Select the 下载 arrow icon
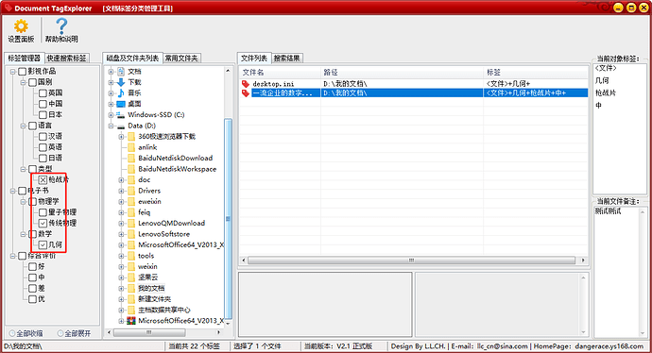The image size is (652, 353). pyautogui.click(x=121, y=82)
